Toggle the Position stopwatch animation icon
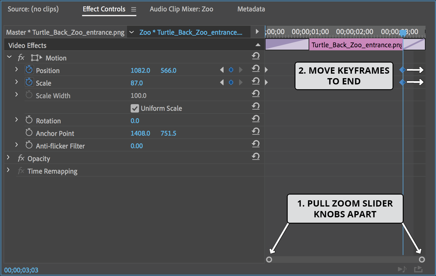436x276 pixels. coord(29,70)
